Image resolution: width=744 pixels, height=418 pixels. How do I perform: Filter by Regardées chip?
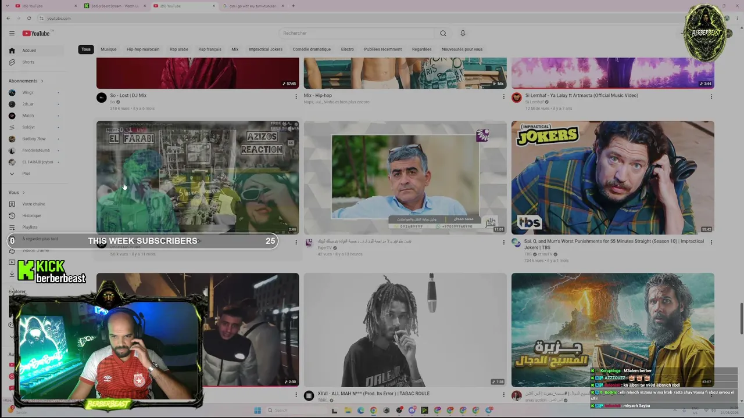click(422, 49)
